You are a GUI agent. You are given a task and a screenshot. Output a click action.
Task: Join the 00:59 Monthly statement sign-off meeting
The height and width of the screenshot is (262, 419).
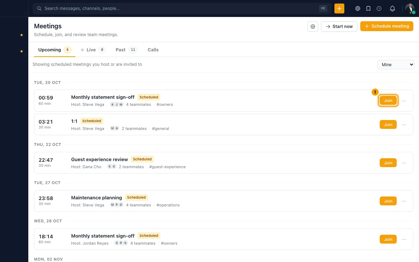(388, 101)
